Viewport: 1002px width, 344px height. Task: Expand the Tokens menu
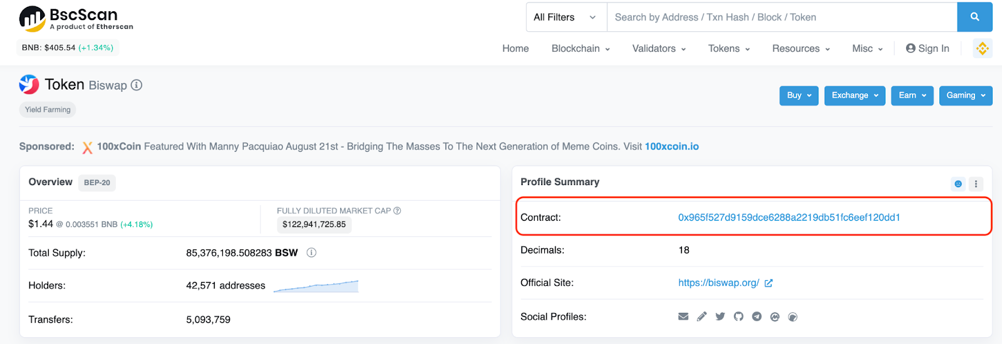729,49
